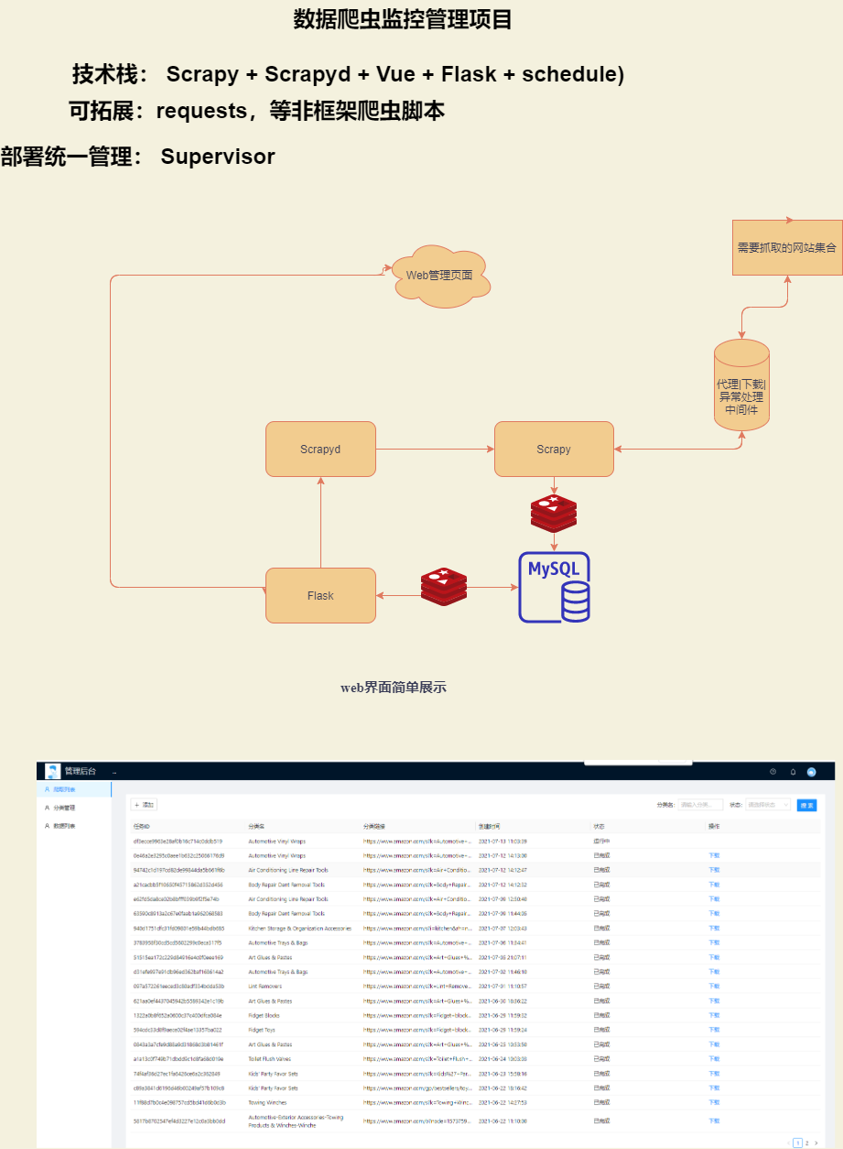This screenshot has width=843, height=1149.
Task: Click the admin logo beside 管理后台
Action: 52,771
